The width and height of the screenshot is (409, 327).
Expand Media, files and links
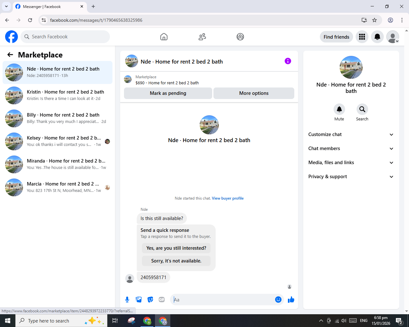coord(351,163)
